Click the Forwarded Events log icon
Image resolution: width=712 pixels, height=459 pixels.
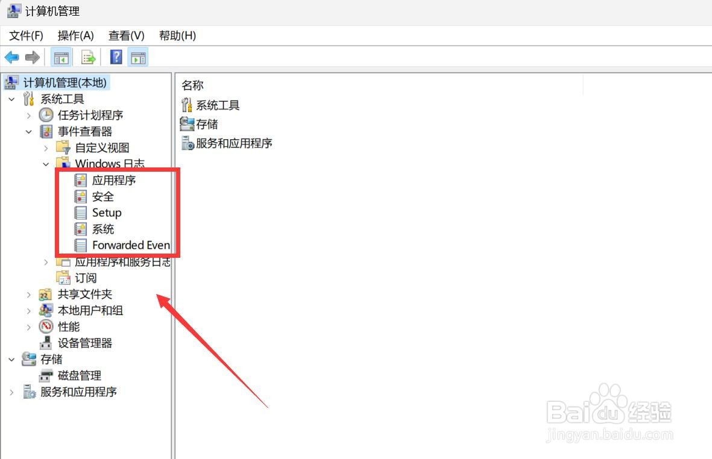(x=80, y=245)
